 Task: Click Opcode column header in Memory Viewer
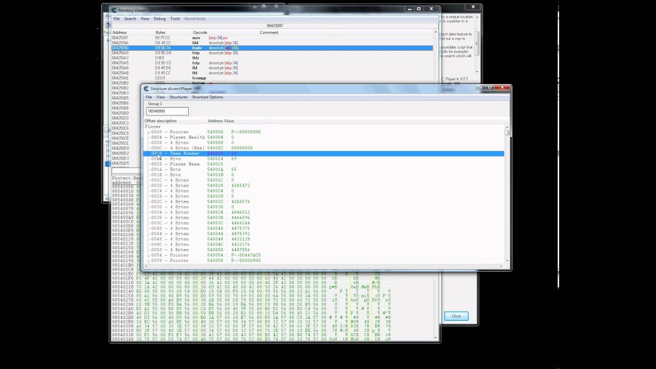199,32
